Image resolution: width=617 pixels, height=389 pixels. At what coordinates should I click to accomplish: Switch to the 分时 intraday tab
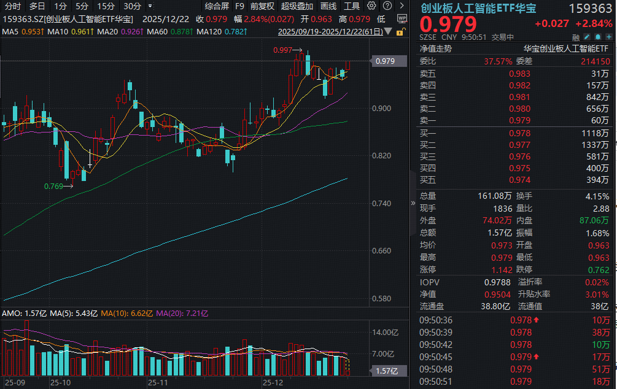(x=13, y=6)
